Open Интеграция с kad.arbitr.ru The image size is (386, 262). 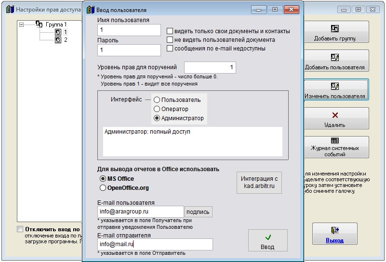259,183
